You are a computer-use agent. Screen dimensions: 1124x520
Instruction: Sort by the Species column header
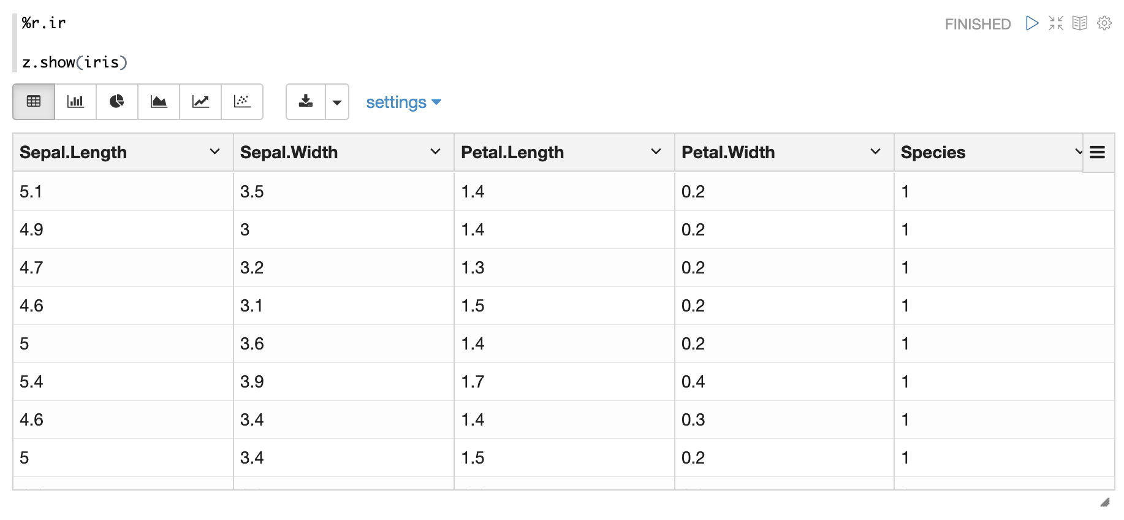(933, 152)
